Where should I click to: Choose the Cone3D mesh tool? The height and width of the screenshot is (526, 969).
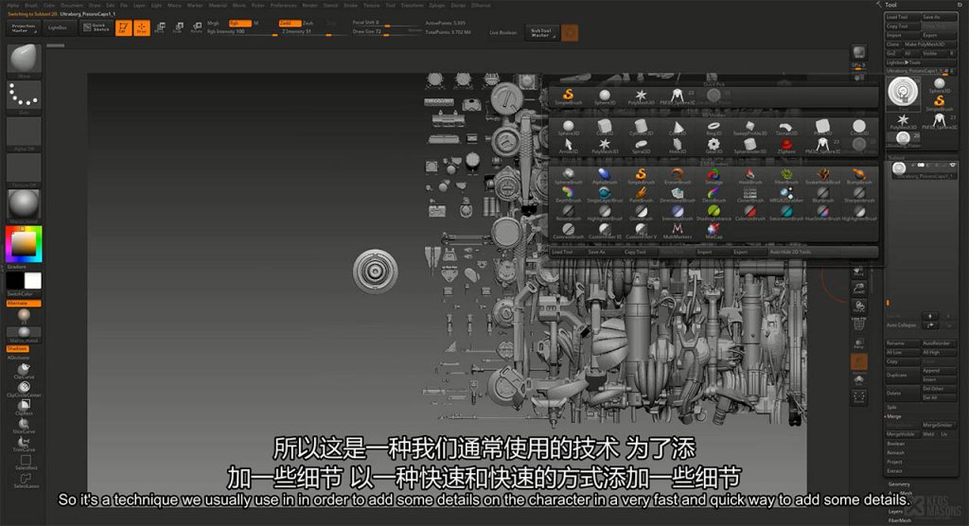(x=678, y=128)
